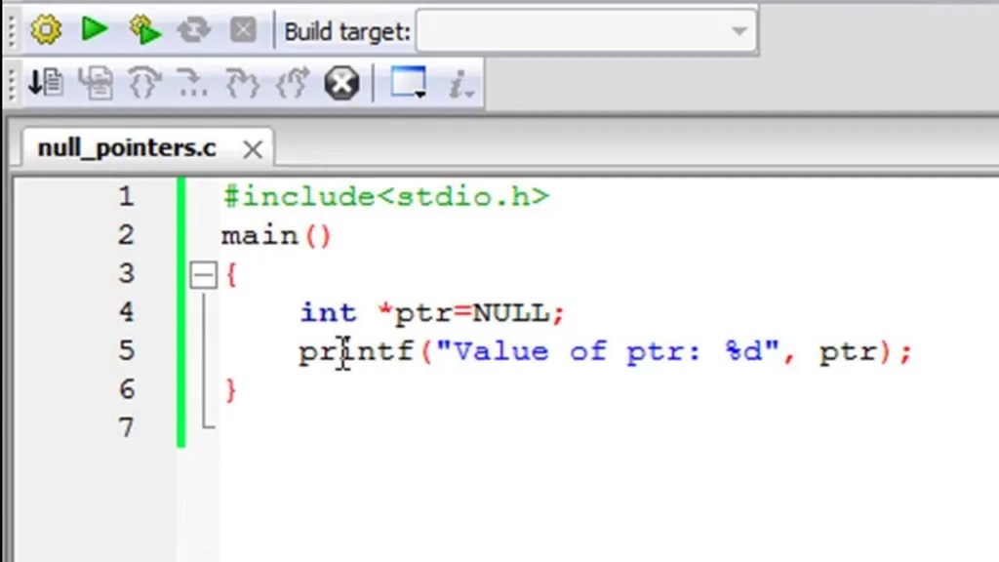Viewport: 999px width, 562px height.
Task: Collapse the main function code block
Action: (x=202, y=274)
